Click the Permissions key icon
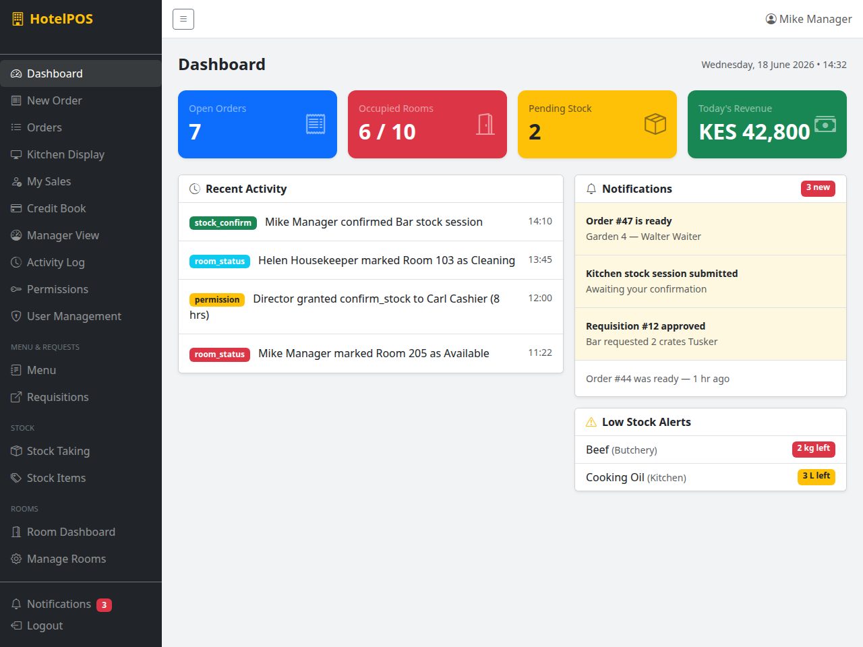 coord(16,289)
